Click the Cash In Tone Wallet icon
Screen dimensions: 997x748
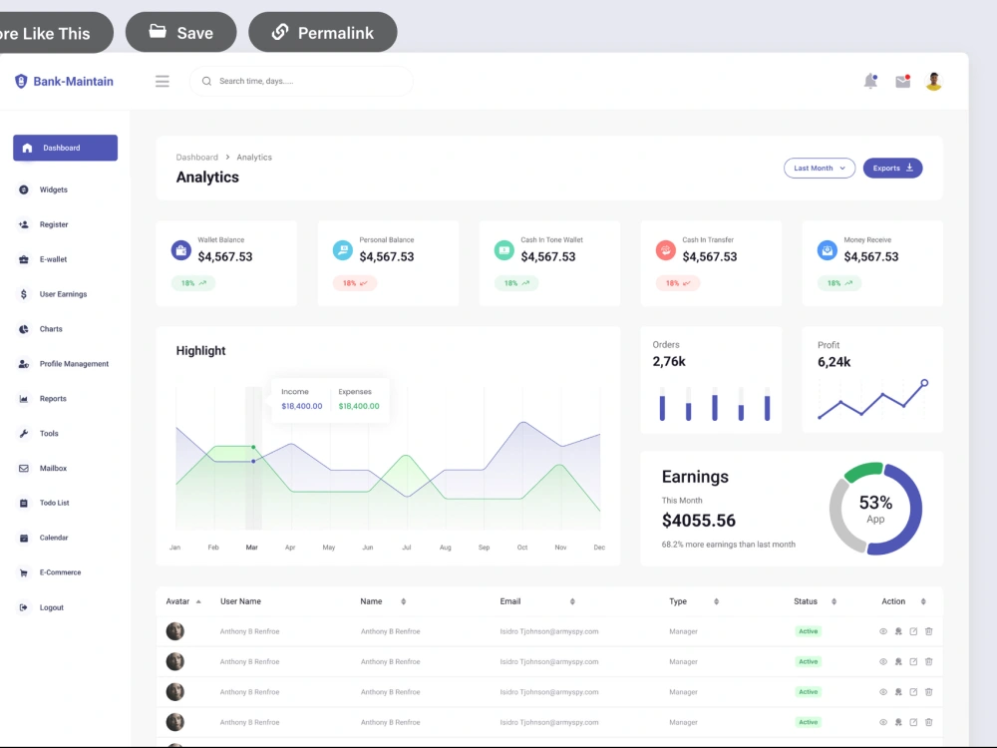(x=504, y=250)
